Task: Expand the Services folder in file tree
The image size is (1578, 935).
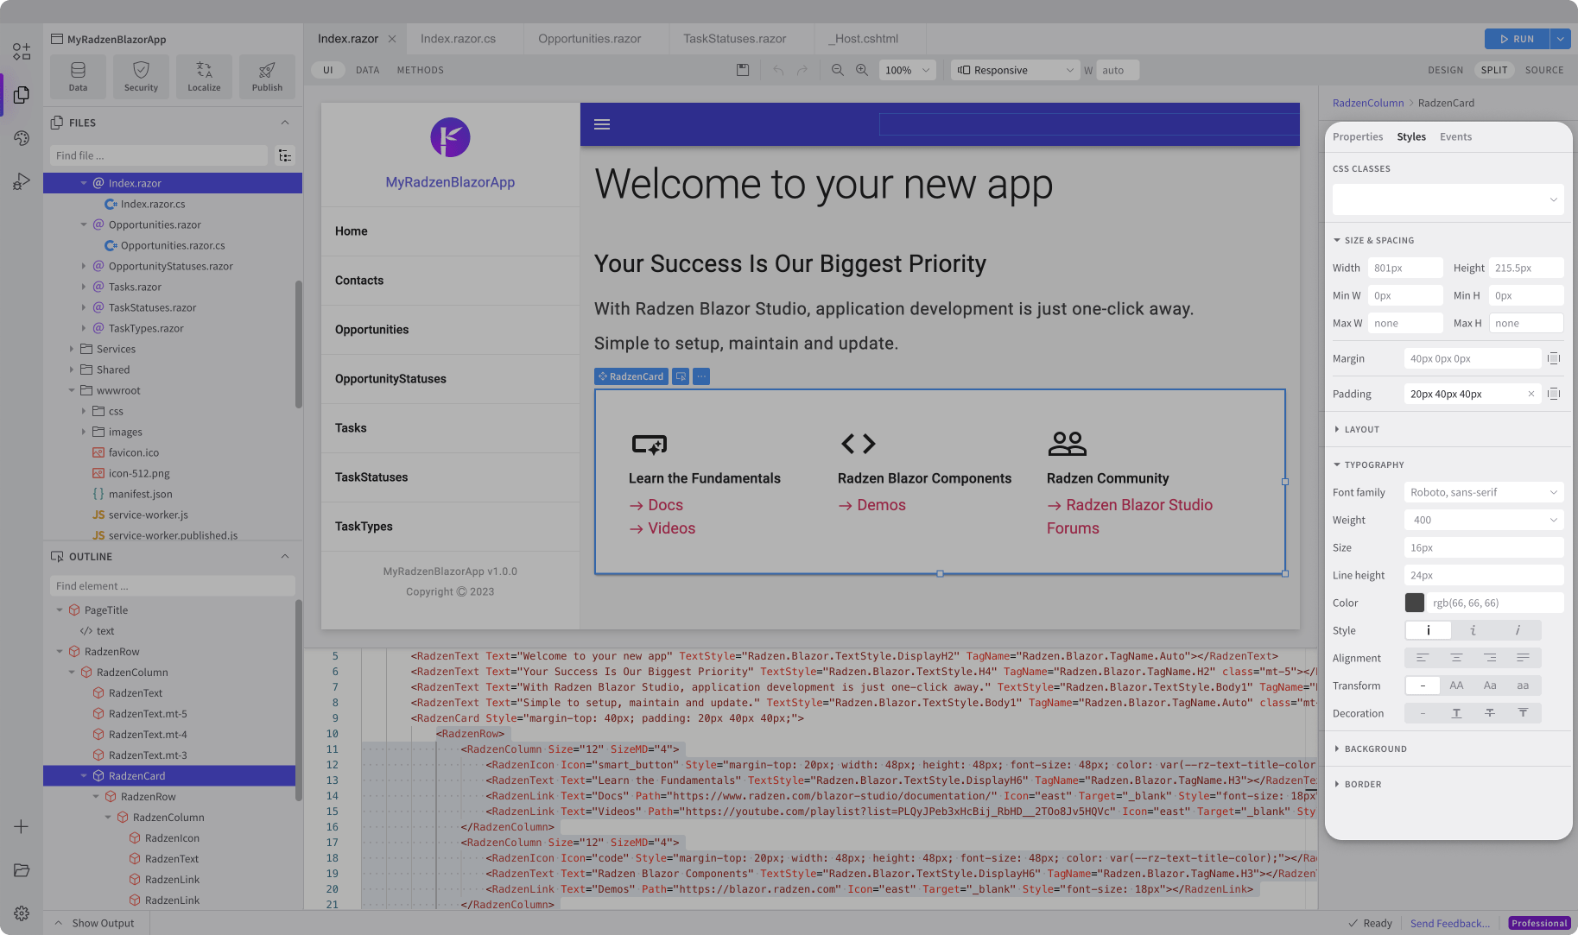Action: point(72,349)
